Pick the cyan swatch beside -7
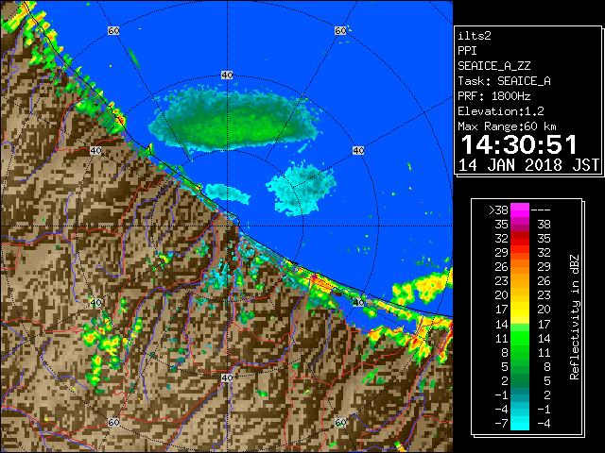 (520, 423)
